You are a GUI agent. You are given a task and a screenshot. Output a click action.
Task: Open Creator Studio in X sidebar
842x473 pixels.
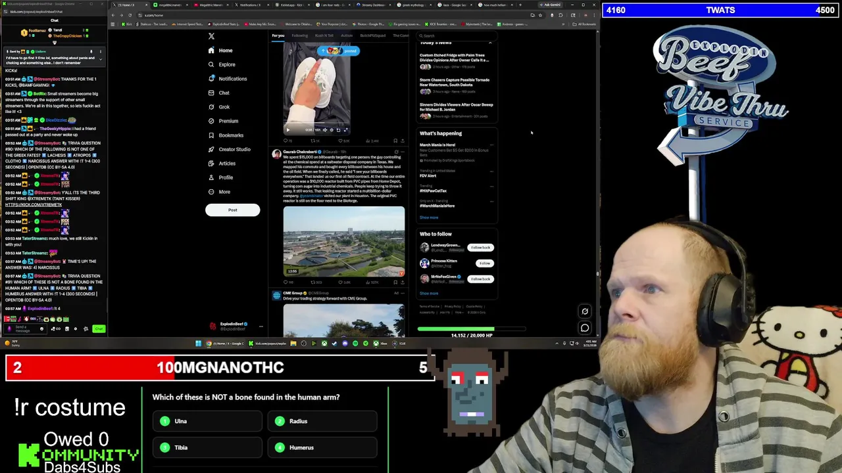230,149
